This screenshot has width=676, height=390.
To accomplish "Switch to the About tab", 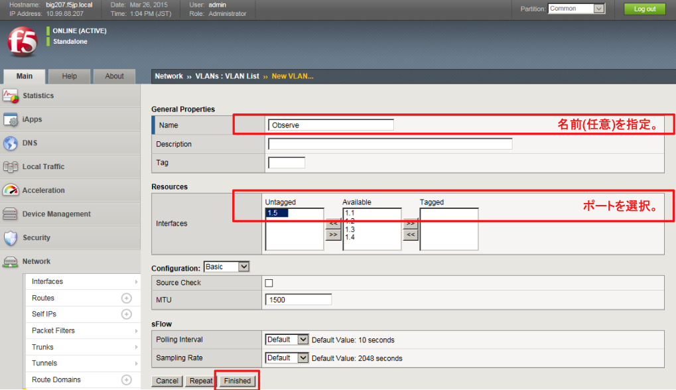I will (x=114, y=76).
